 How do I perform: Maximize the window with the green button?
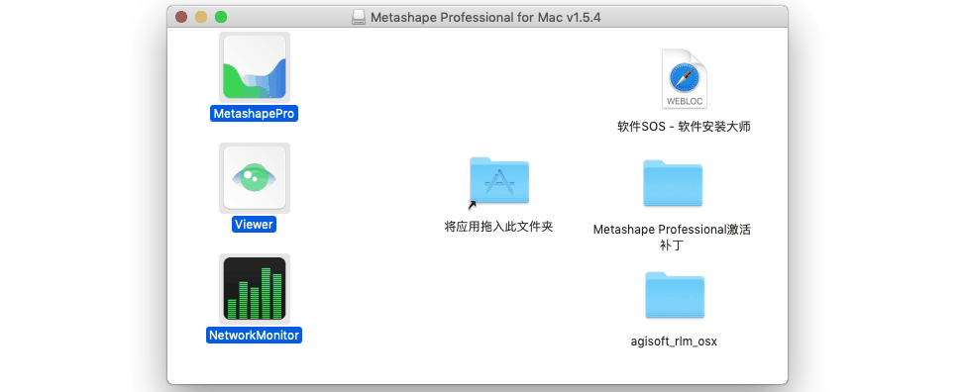(x=221, y=17)
